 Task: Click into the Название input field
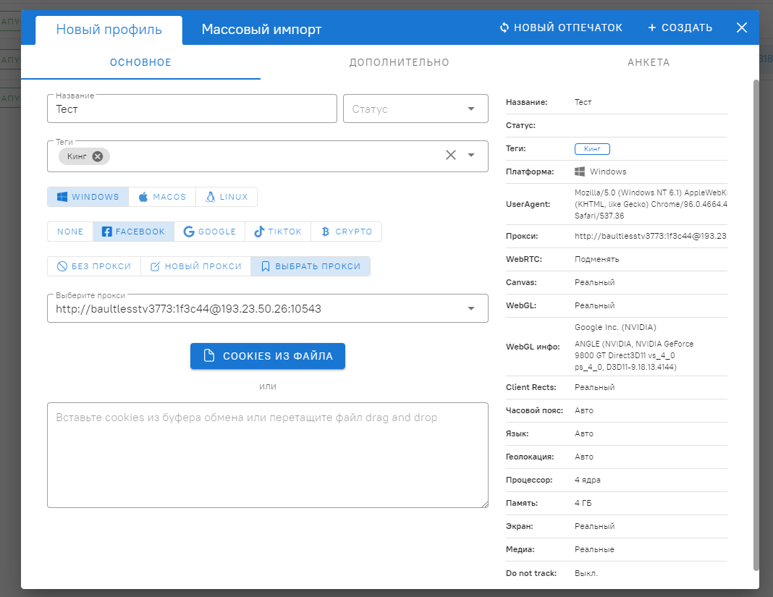(192, 109)
